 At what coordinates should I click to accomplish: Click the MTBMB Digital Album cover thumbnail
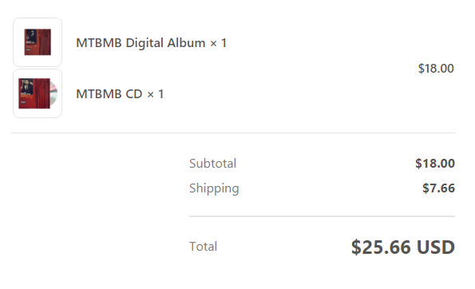pyautogui.click(x=38, y=42)
